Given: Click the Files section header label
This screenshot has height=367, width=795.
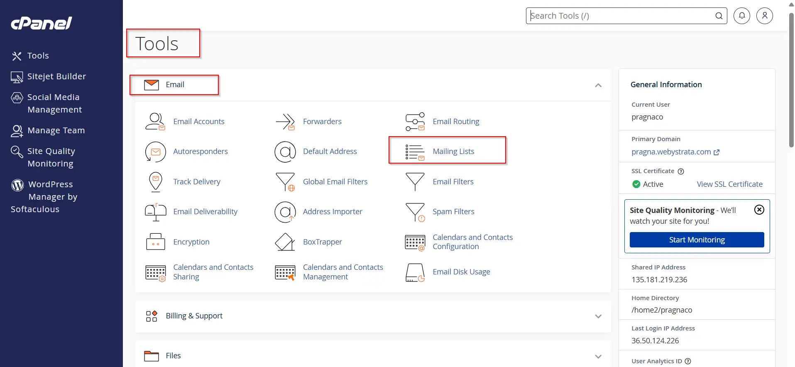Looking at the screenshot, I should coord(173,356).
